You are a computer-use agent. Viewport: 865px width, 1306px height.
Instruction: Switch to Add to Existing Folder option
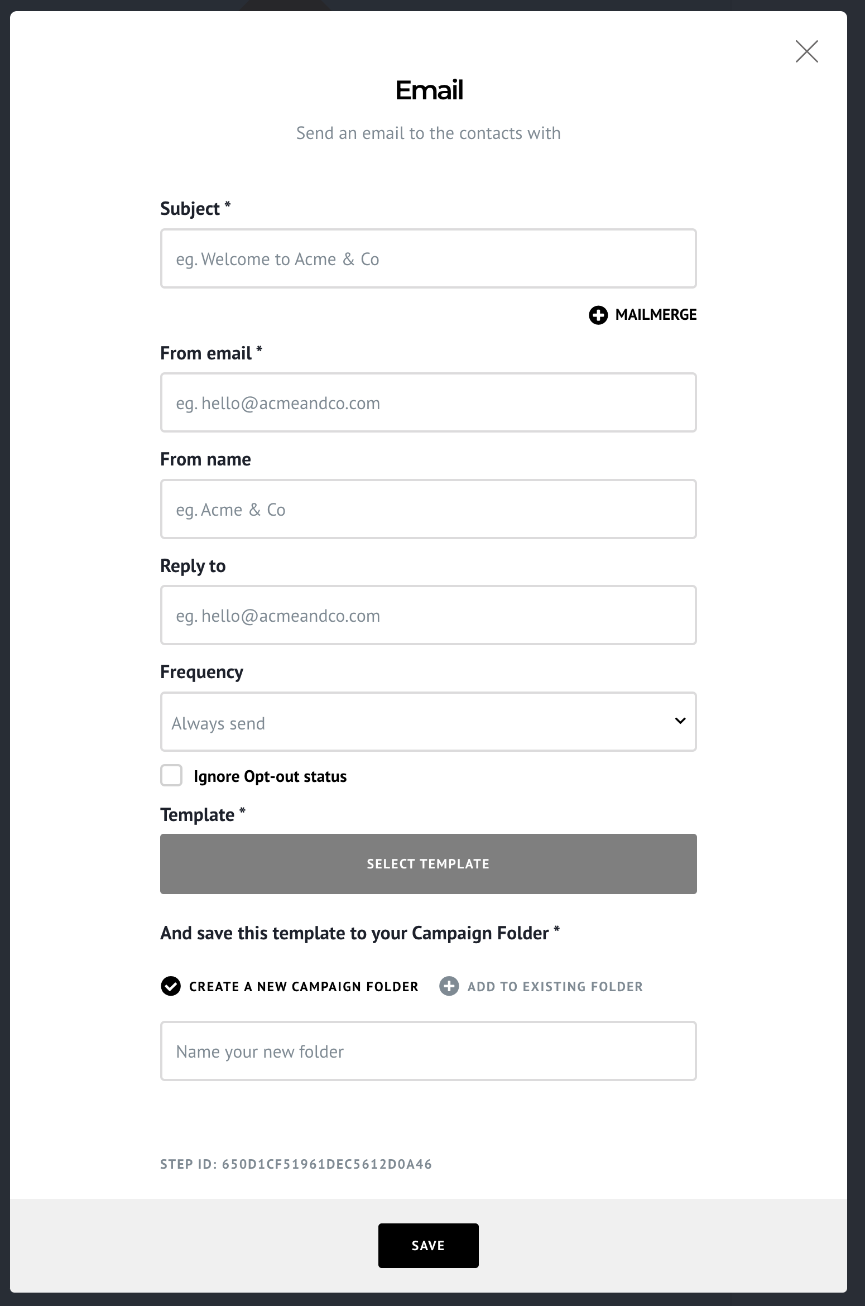point(541,986)
